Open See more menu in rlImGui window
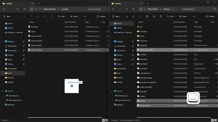 tap(194, 17)
